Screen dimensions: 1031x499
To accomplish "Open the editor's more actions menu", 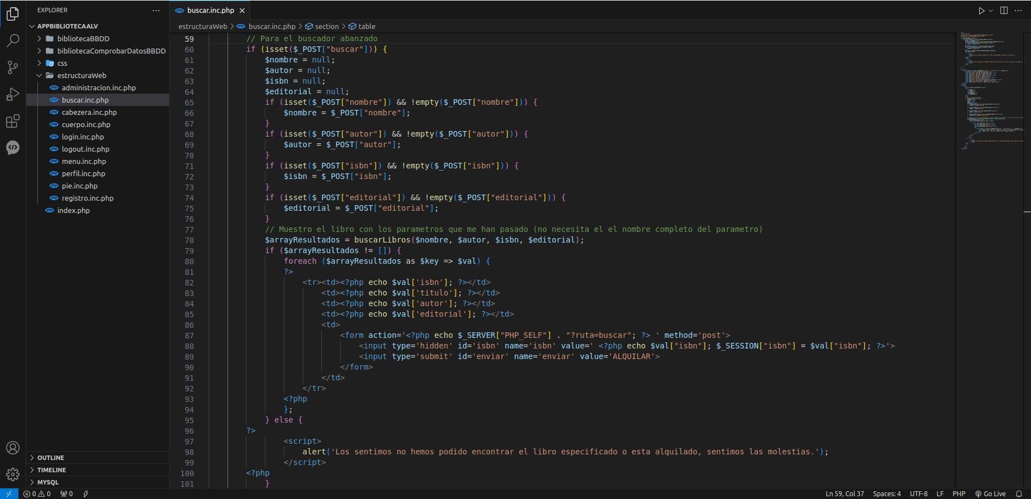I will pyautogui.click(x=1018, y=11).
